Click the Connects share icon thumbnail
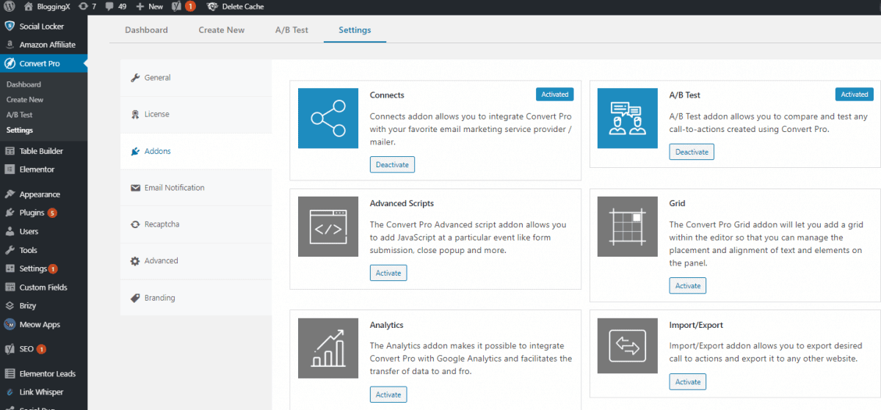The height and width of the screenshot is (410, 881). pos(328,119)
